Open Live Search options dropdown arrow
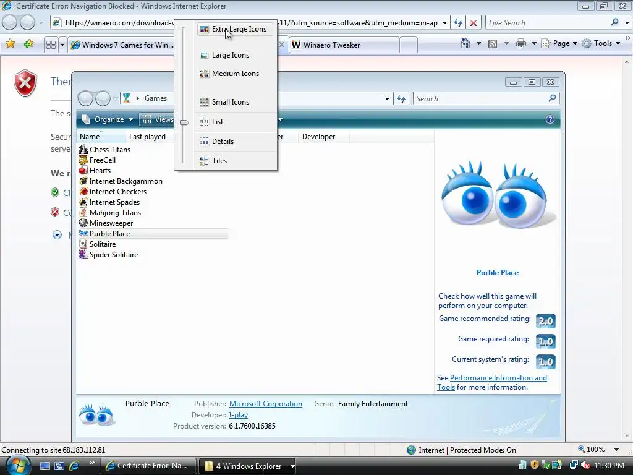Image resolution: width=633 pixels, height=475 pixels. click(627, 23)
